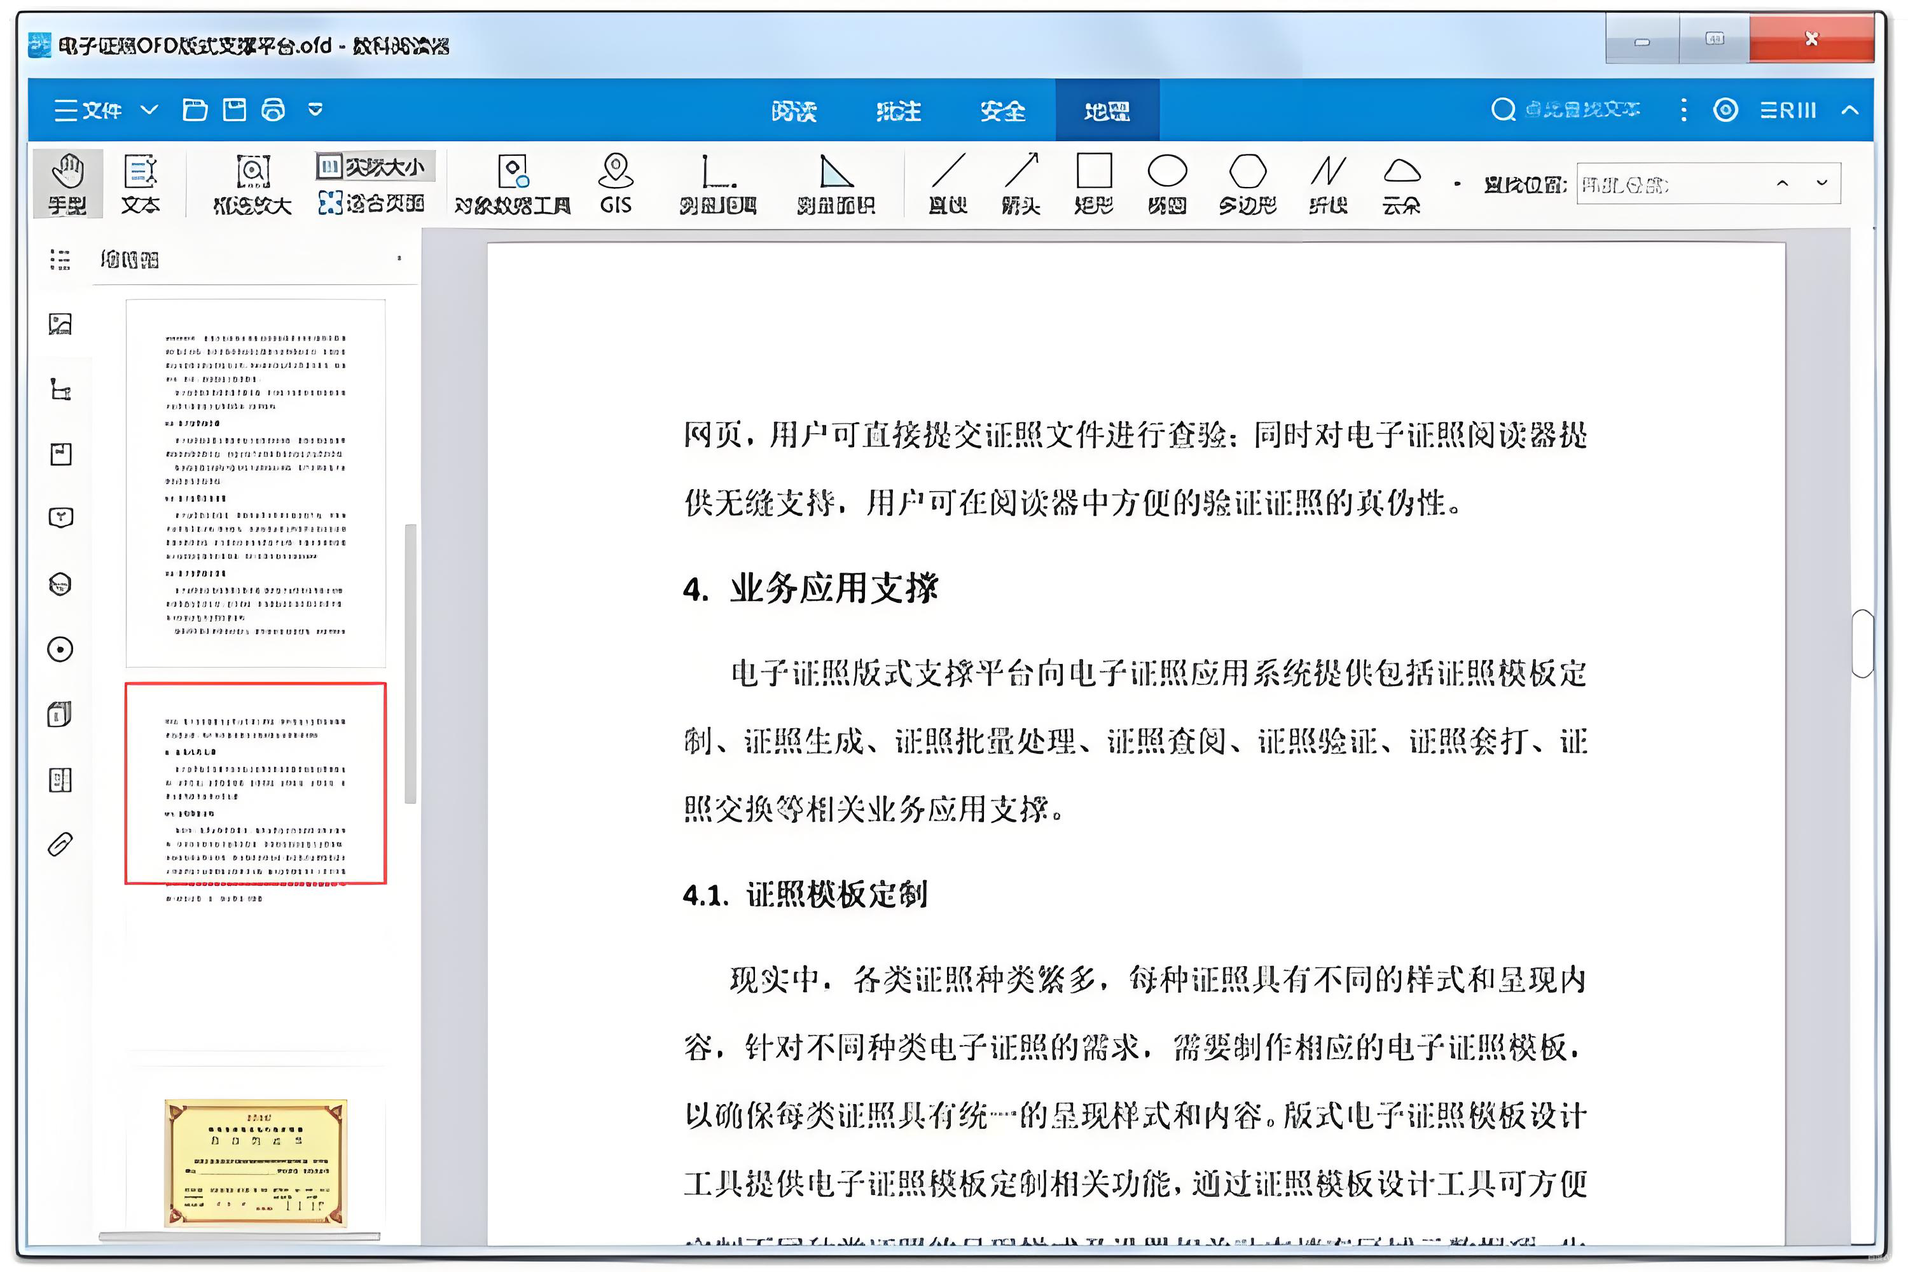The height and width of the screenshot is (1272, 1908).
Task: Select the measure distance tool
Action: pyautogui.click(x=717, y=183)
